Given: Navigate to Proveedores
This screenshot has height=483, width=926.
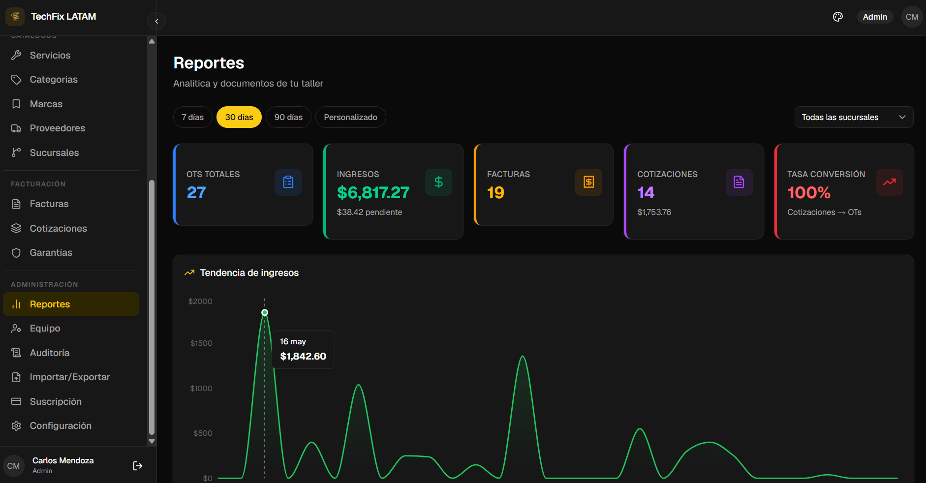Looking at the screenshot, I should click(x=71, y=128).
